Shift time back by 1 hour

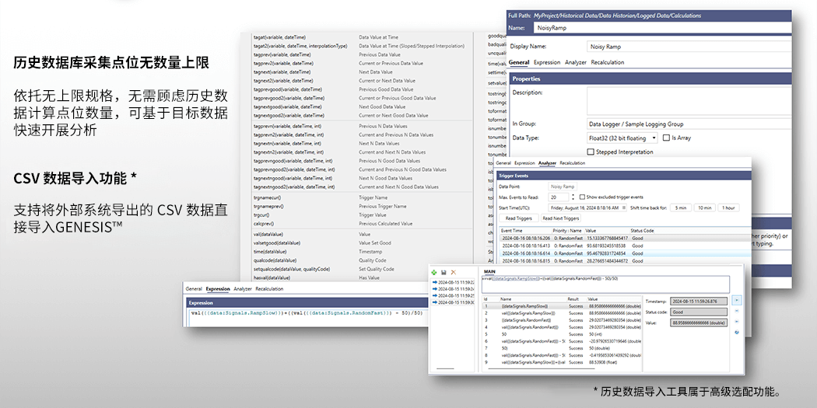[728, 207]
